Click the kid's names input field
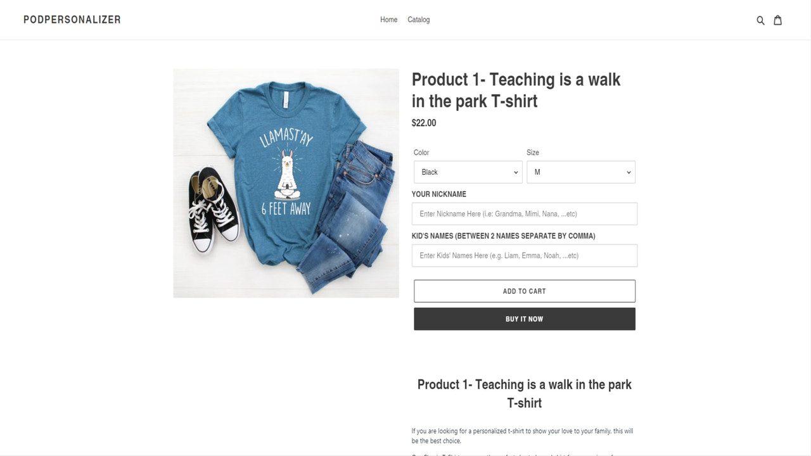The width and height of the screenshot is (811, 456). [x=524, y=255]
